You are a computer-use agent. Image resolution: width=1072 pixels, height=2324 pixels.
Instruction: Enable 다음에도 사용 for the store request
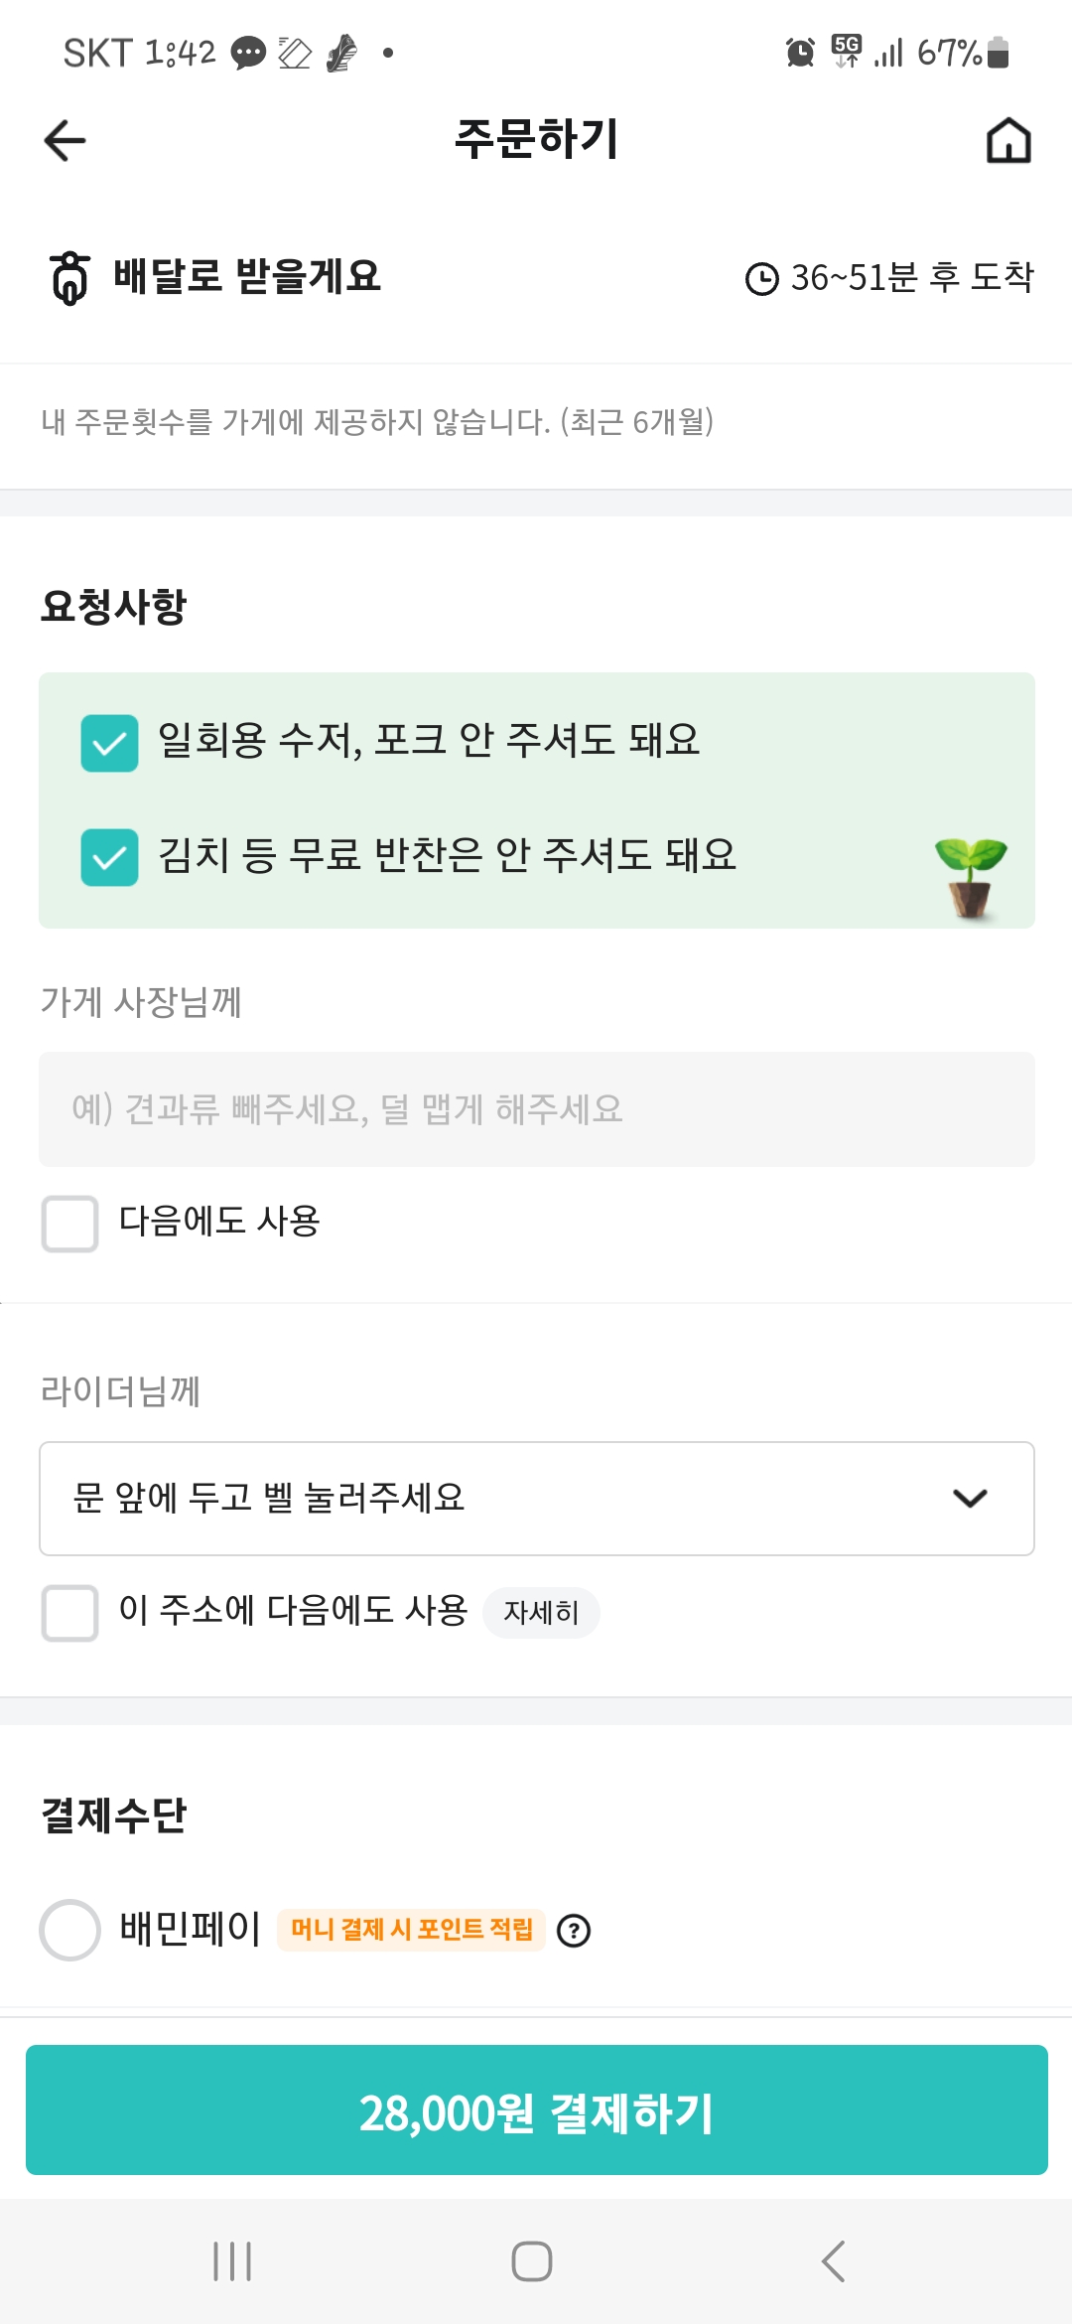point(69,1224)
